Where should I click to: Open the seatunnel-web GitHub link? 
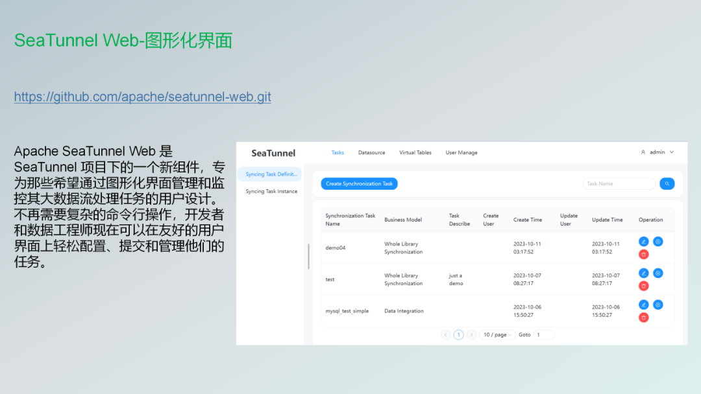coord(142,97)
